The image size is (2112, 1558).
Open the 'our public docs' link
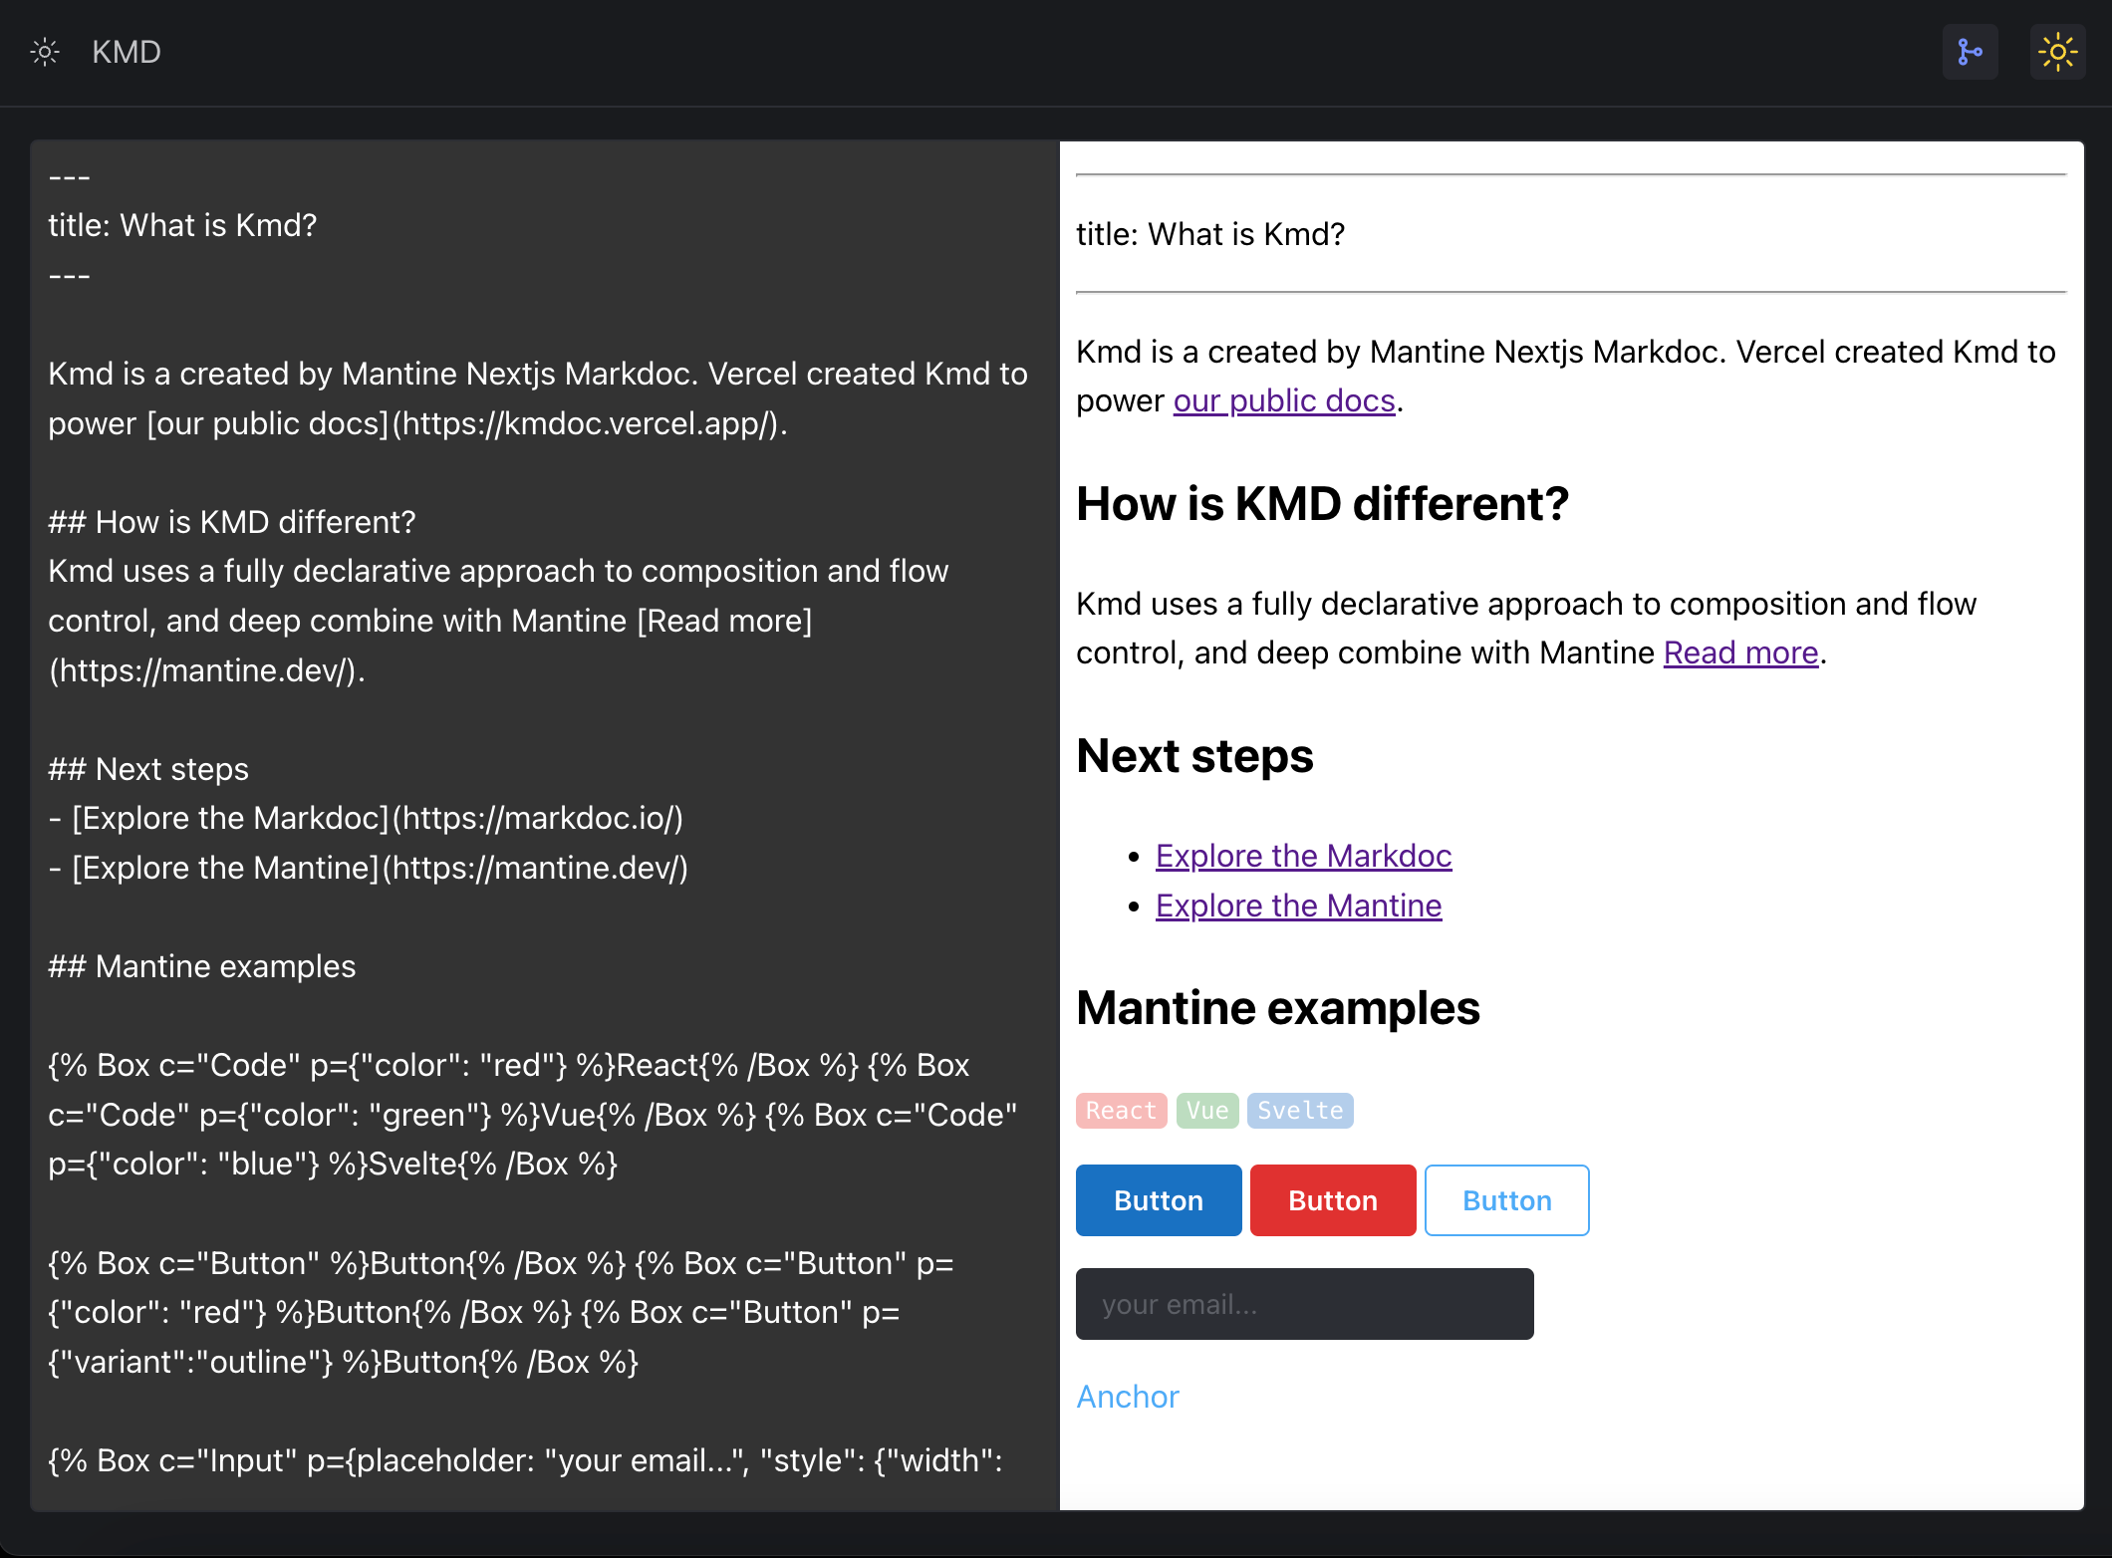point(1283,400)
